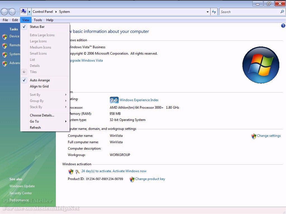Click the Refresh button next to address bar
286x214 pixels.
pyautogui.click(x=214, y=12)
